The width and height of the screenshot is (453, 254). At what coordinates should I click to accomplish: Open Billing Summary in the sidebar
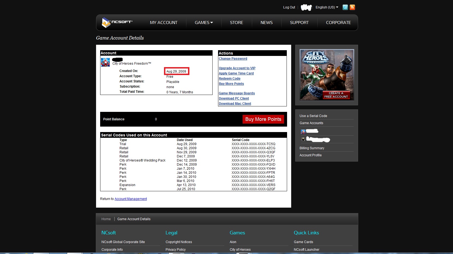point(312,148)
